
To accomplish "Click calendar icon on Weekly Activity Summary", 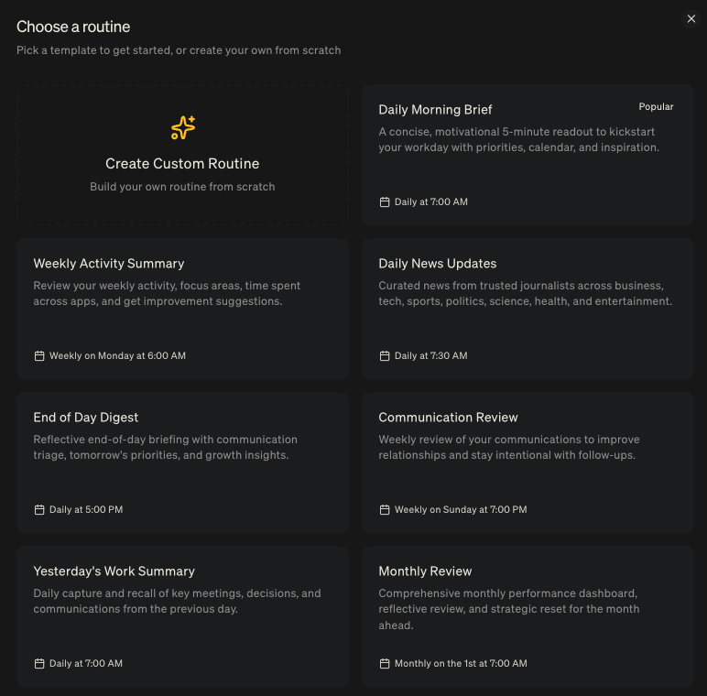I will 39,355.
